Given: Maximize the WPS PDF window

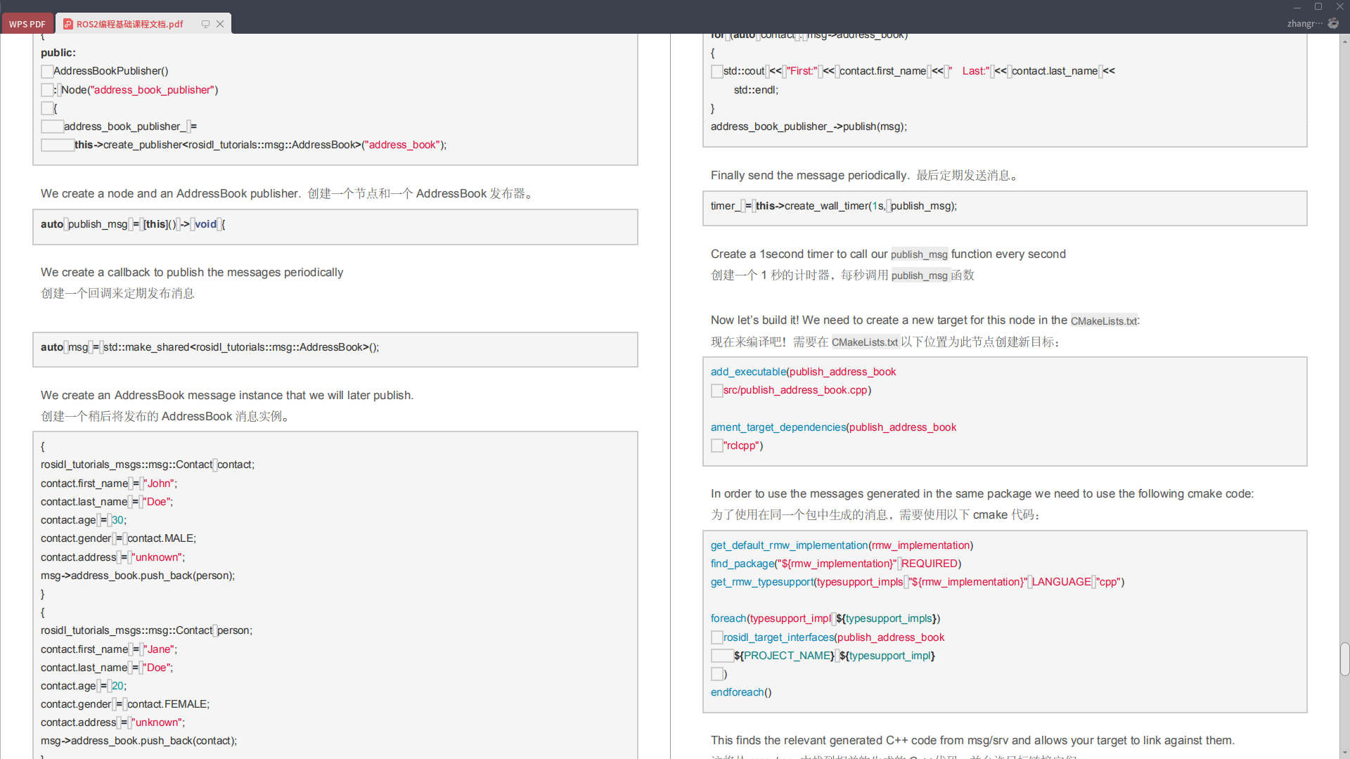Looking at the screenshot, I should coord(1318,6).
